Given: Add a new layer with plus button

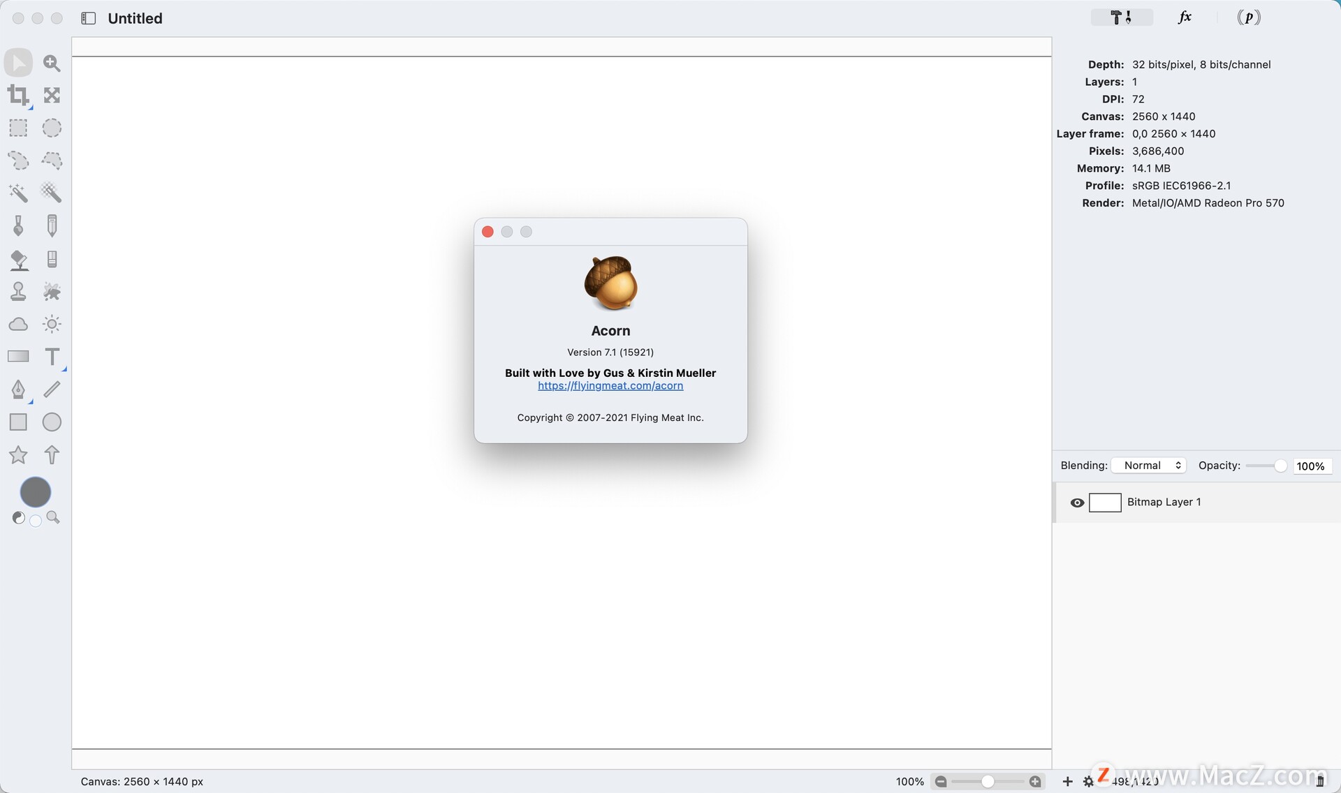Looking at the screenshot, I should [x=1067, y=782].
